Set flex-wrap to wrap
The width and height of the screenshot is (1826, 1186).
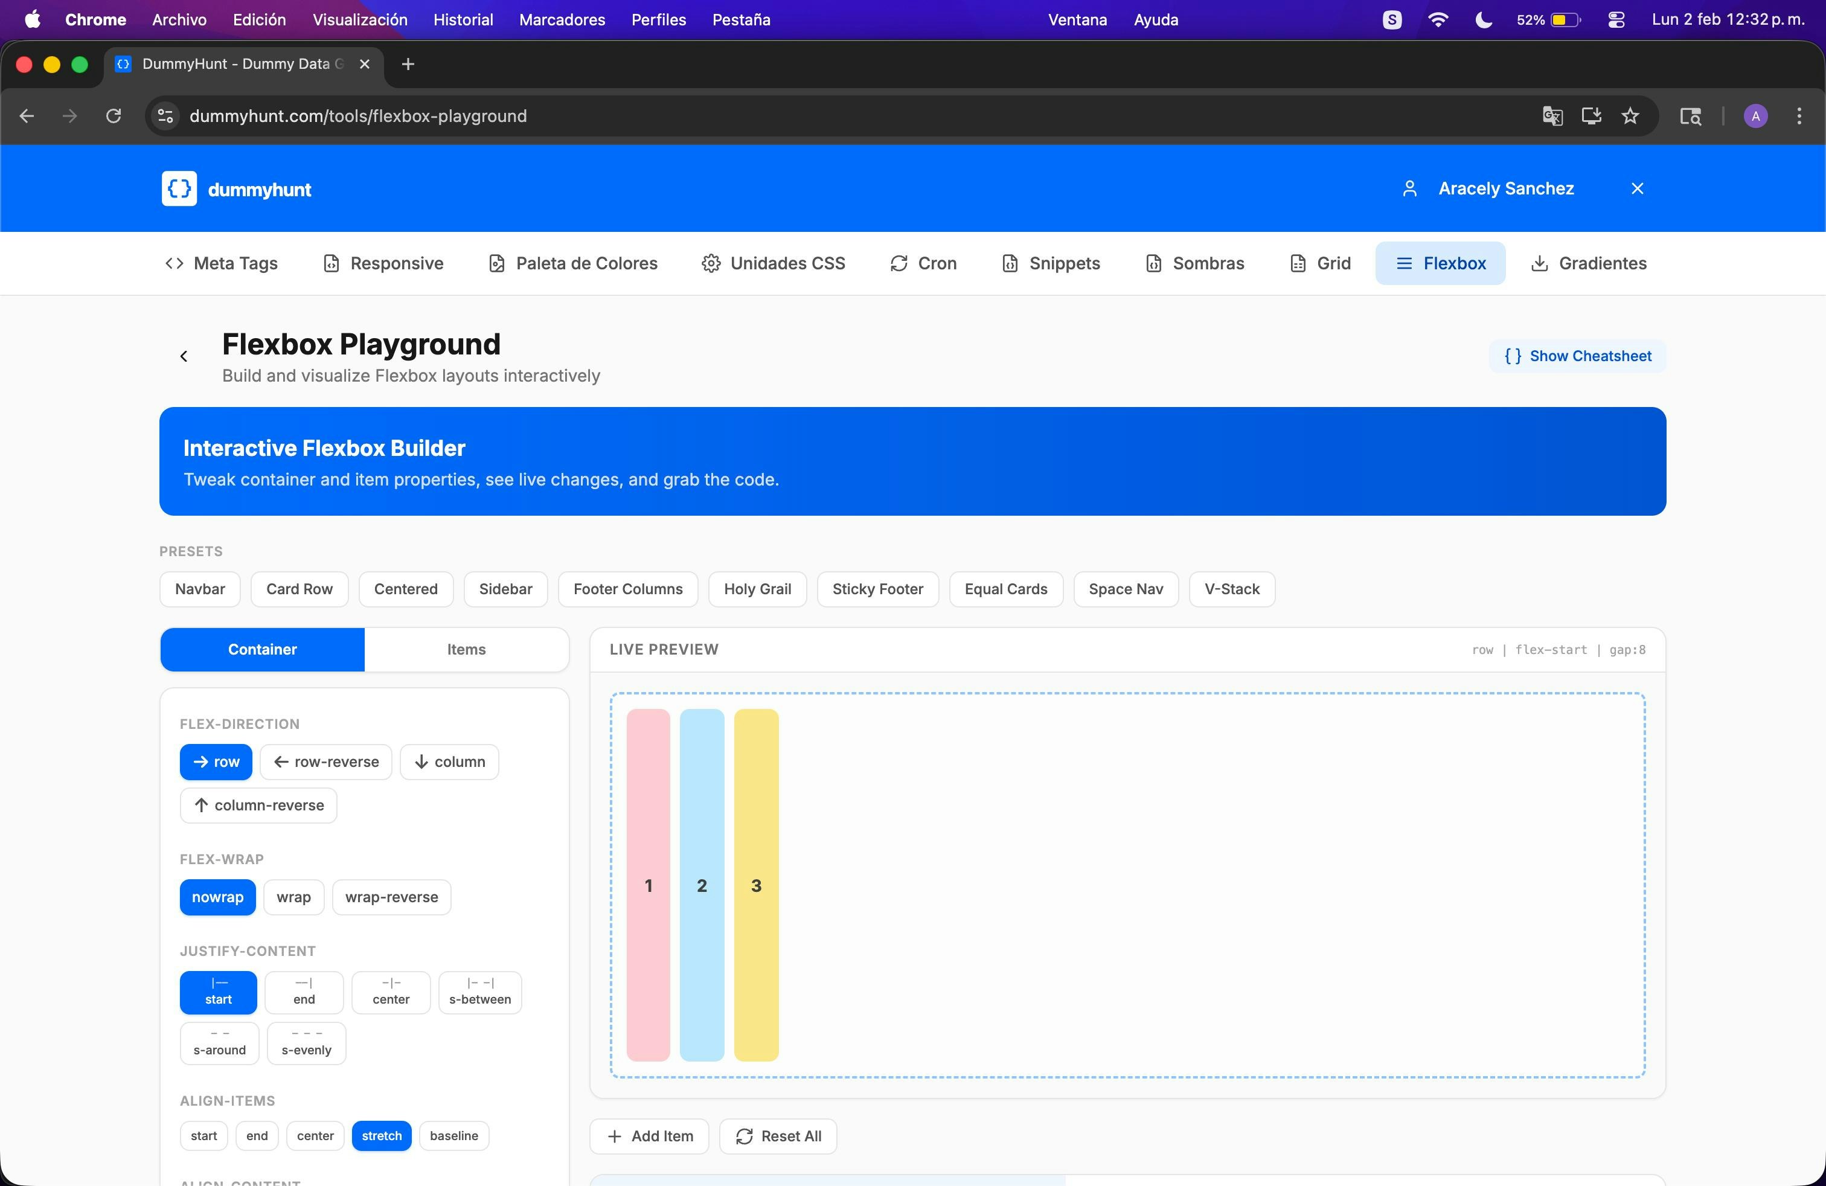click(x=293, y=897)
